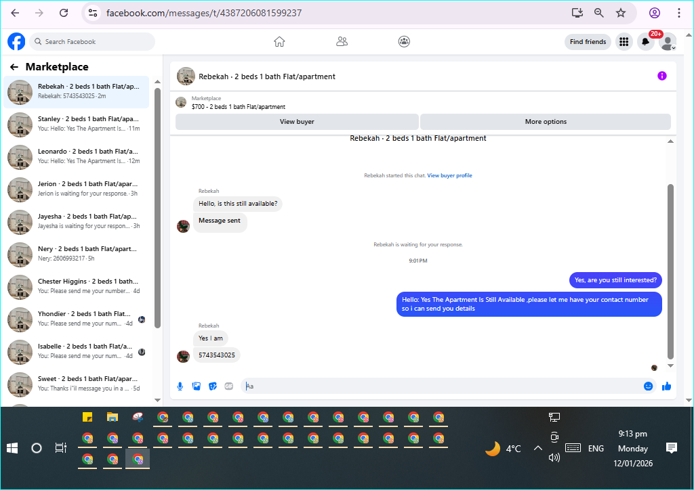The width and height of the screenshot is (694, 490).
Task: Open Jerion conversation in the list
Action: (x=77, y=189)
